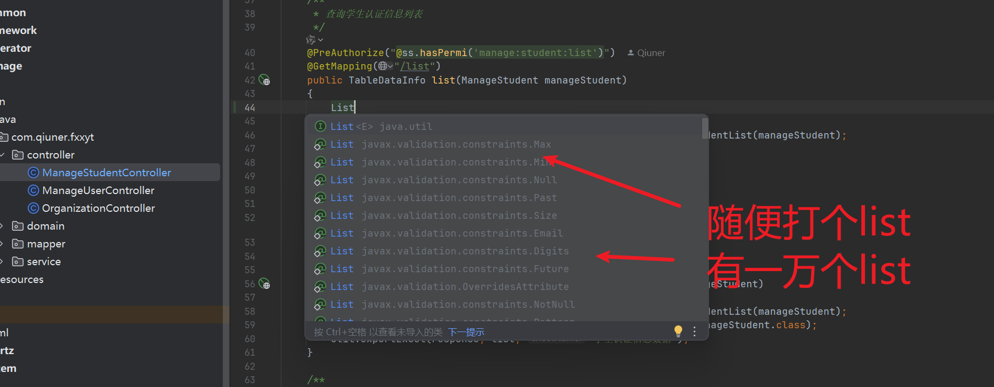Click the /list mapping URL

coord(415,66)
